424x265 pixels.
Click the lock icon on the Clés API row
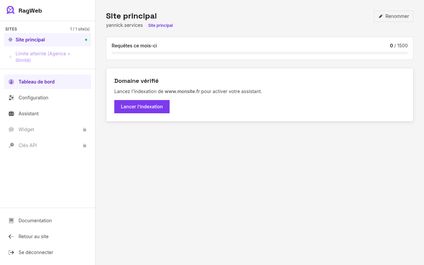coord(84,145)
